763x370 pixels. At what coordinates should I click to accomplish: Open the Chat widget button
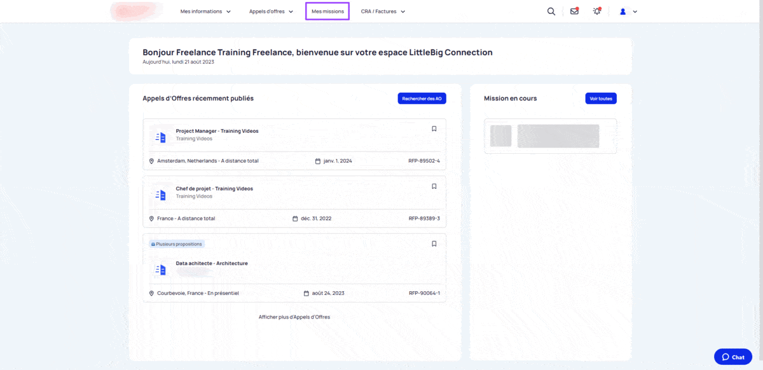point(733,357)
